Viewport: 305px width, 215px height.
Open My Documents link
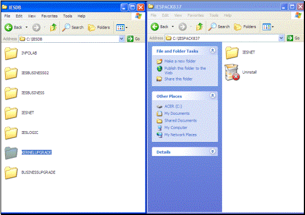(x=177, y=114)
